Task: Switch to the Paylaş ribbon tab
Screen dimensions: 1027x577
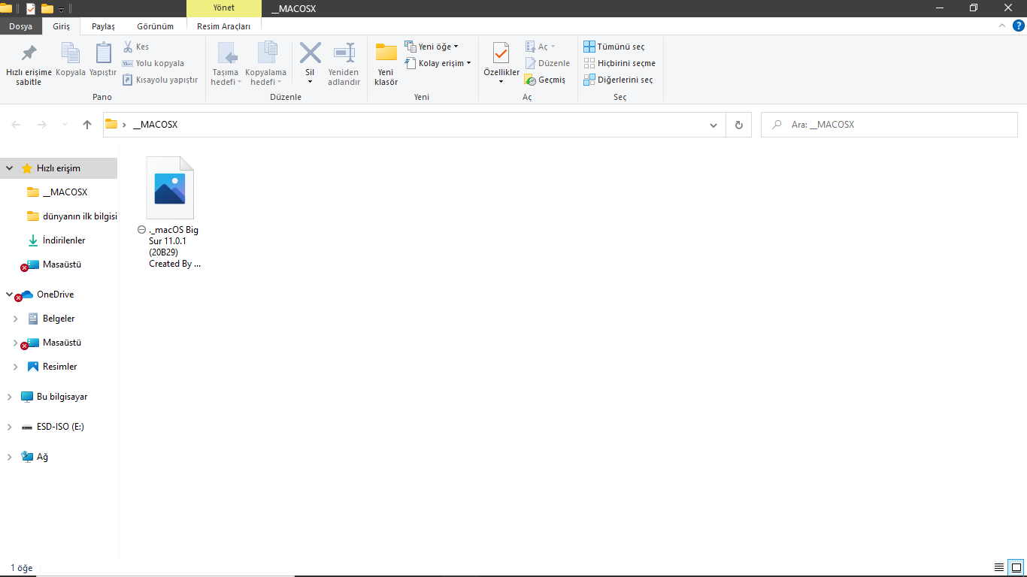Action: point(103,26)
